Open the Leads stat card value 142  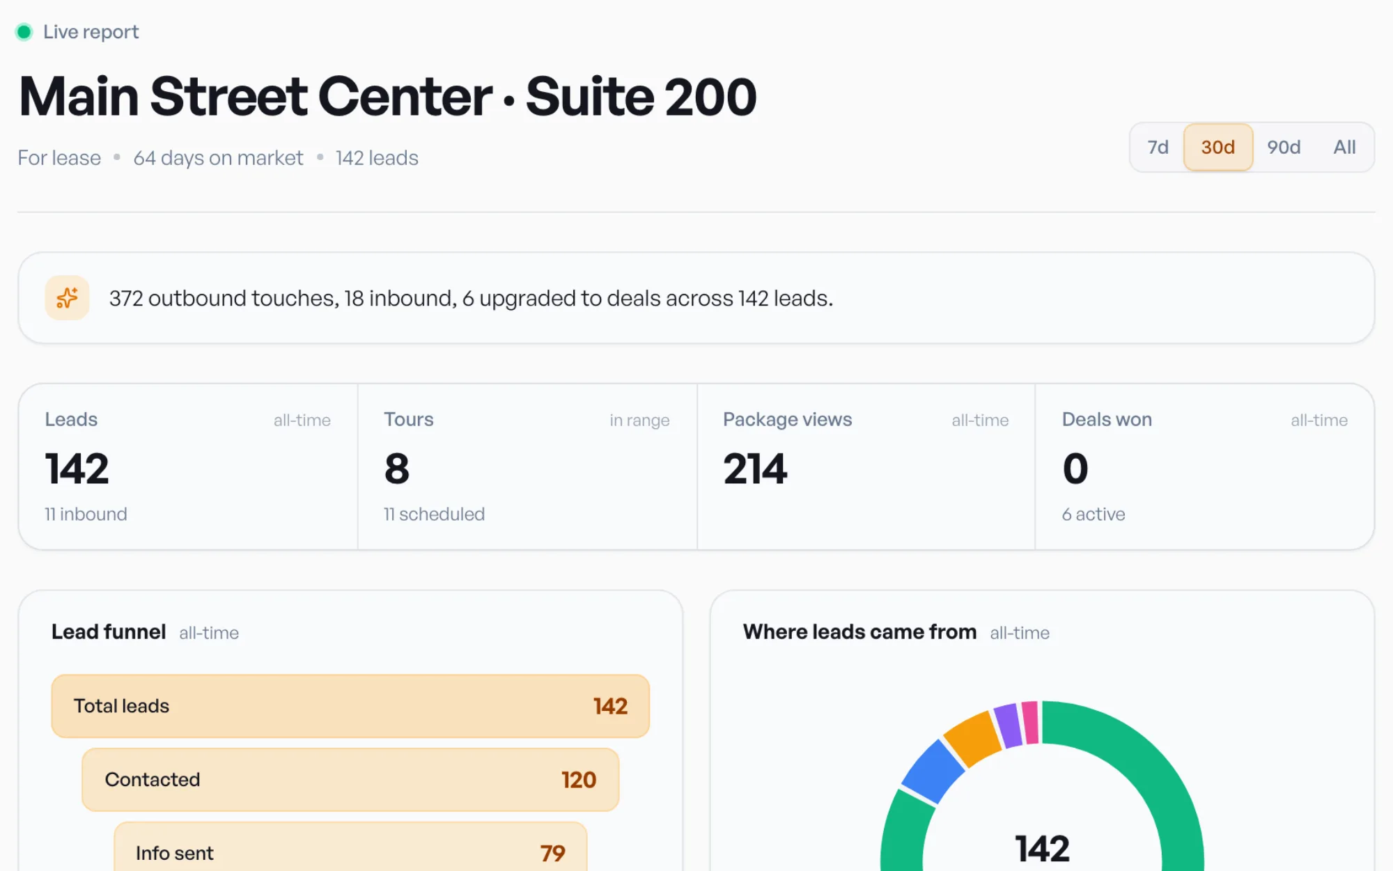(x=77, y=469)
